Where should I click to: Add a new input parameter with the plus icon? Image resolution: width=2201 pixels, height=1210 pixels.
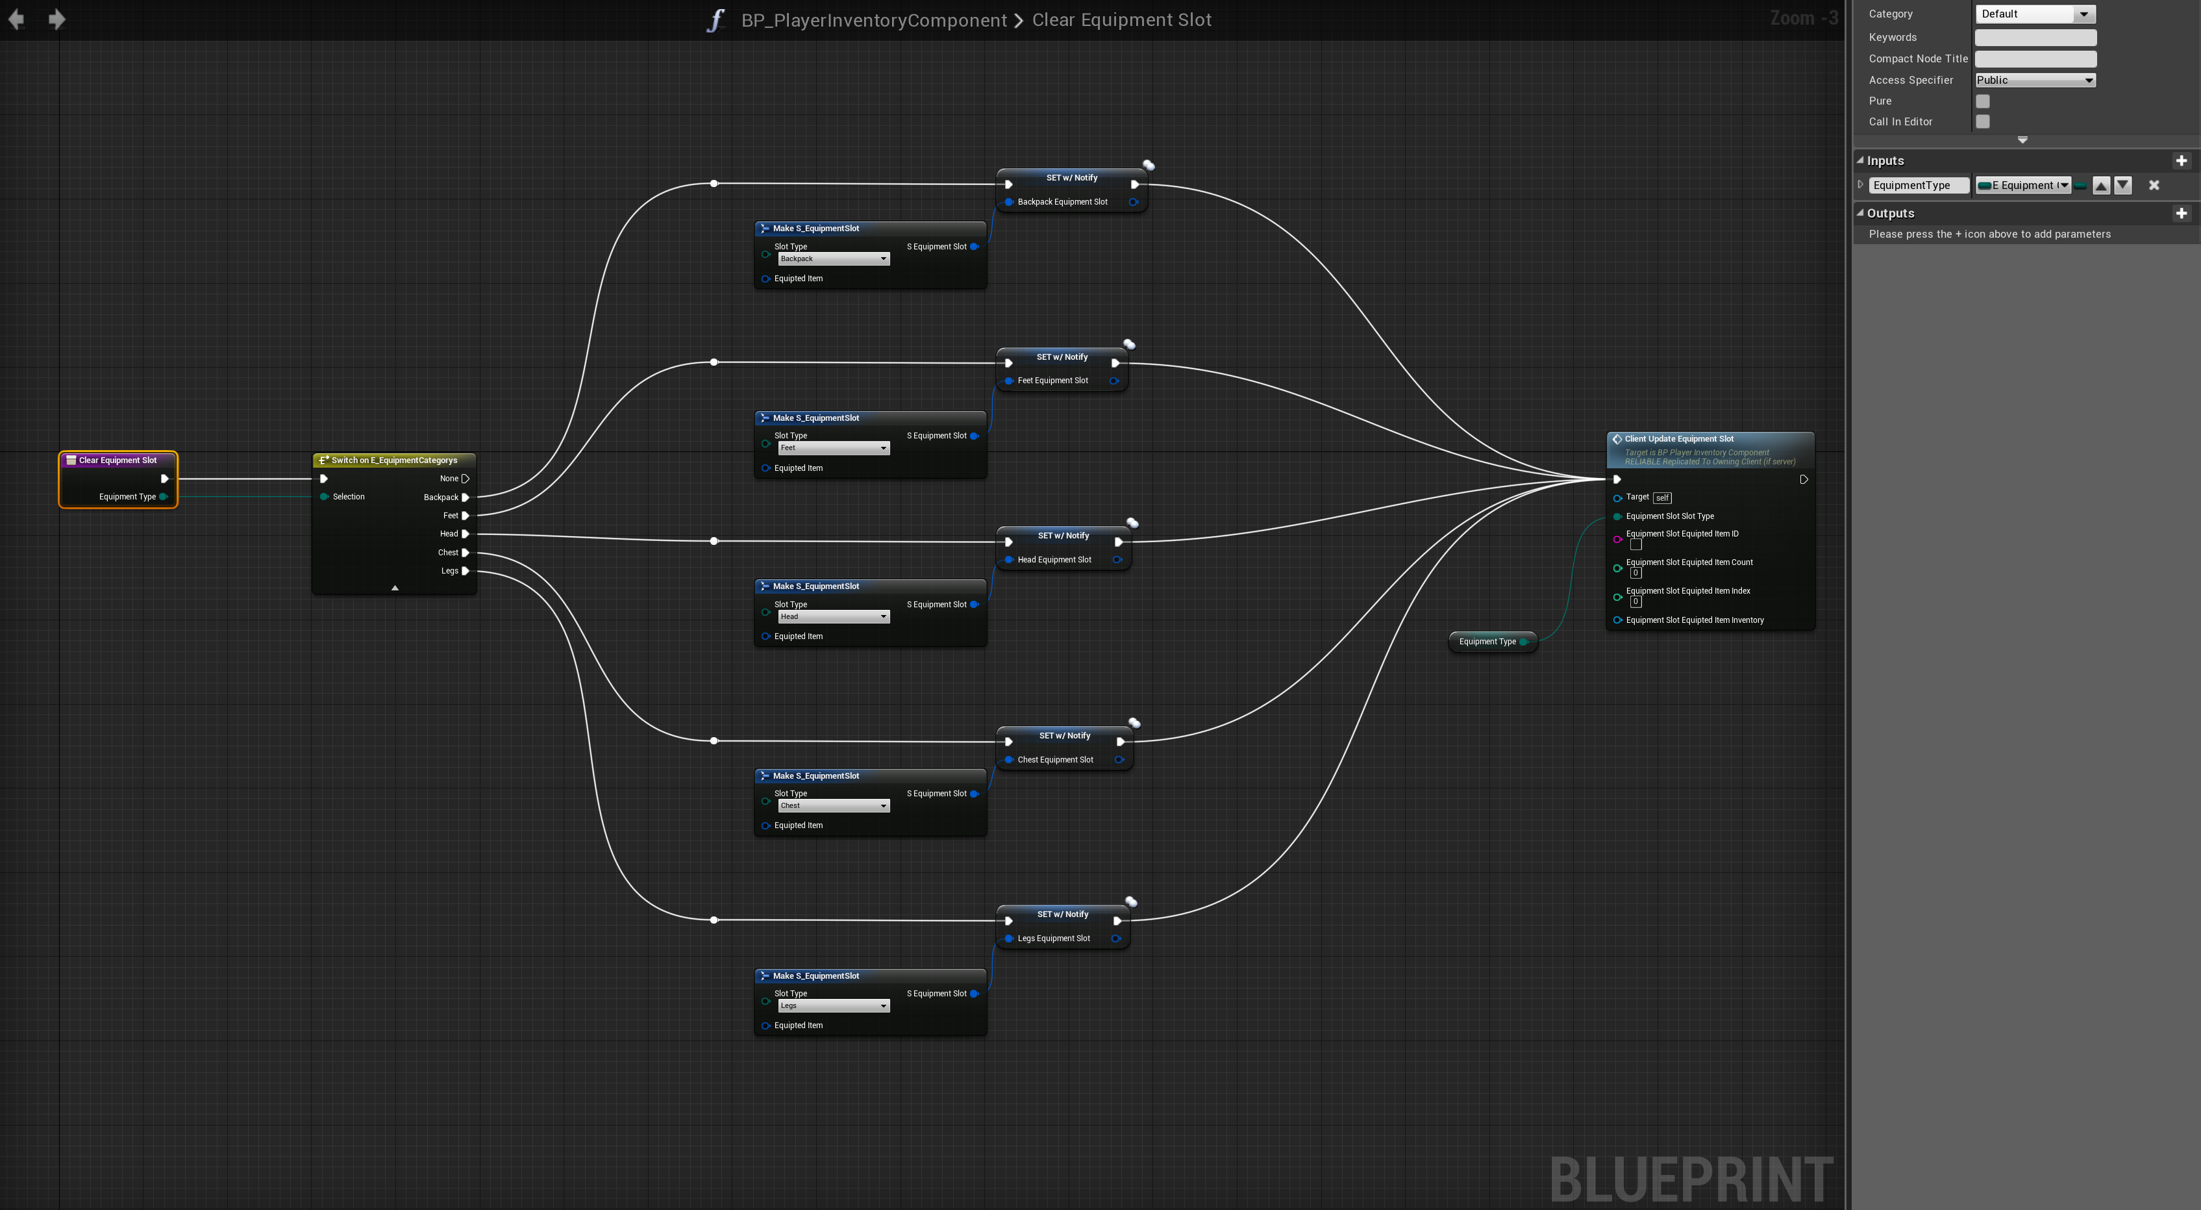(x=2180, y=160)
